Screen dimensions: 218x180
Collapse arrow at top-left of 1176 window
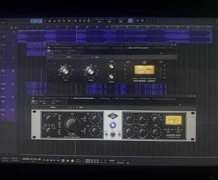click(49, 45)
